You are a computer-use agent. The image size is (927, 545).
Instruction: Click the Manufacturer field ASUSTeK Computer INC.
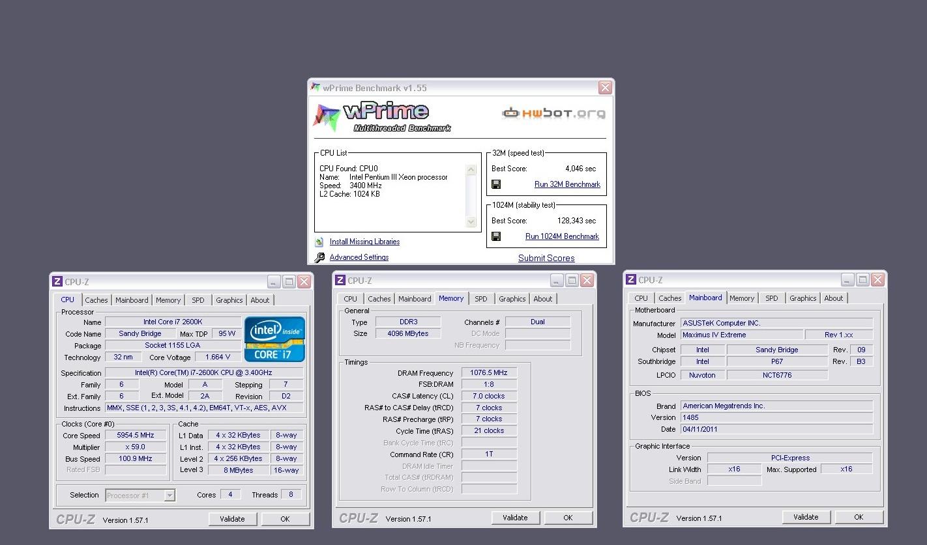(x=777, y=323)
